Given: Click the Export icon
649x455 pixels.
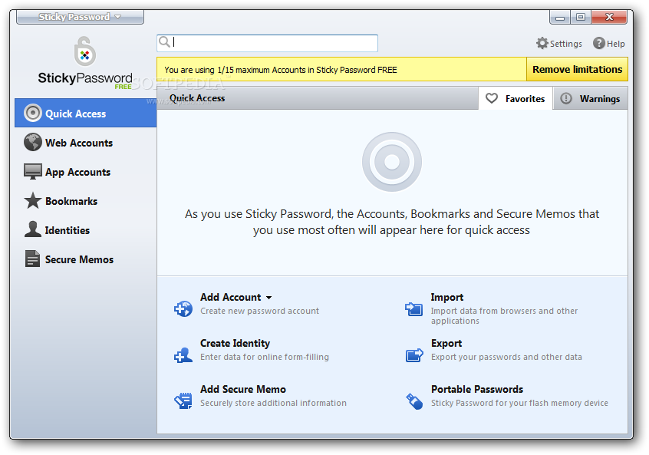Looking at the screenshot, I should point(414,354).
